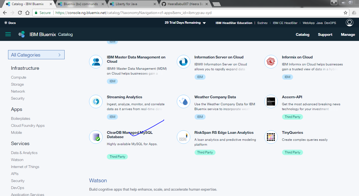The height and width of the screenshot is (196, 359).
Task: Click the Streaming Analytics icon
Action: pyautogui.click(x=96, y=101)
